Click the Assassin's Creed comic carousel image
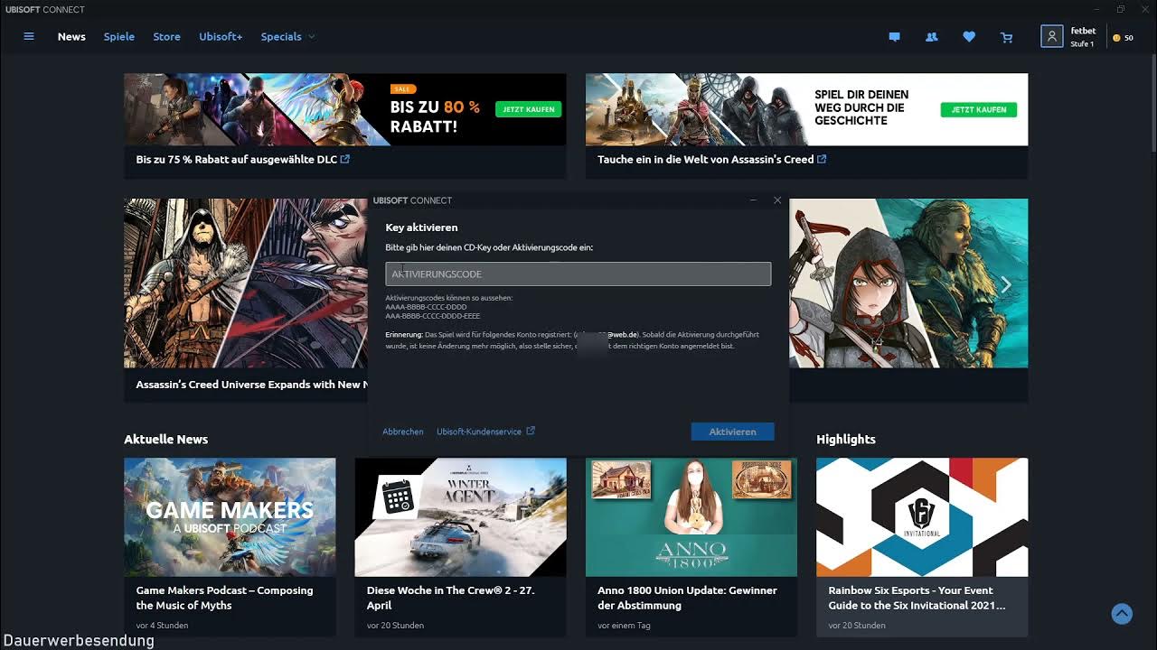 [x=246, y=283]
